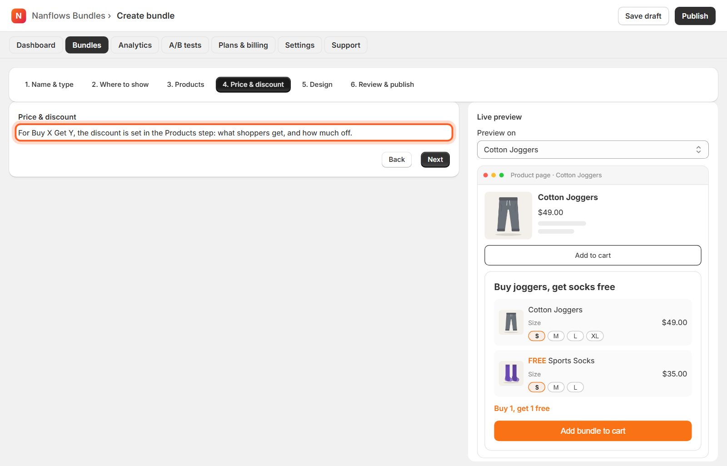Click Add to cart in preview

tap(593, 256)
